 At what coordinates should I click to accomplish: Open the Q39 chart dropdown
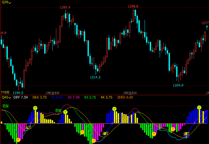point(6,2)
